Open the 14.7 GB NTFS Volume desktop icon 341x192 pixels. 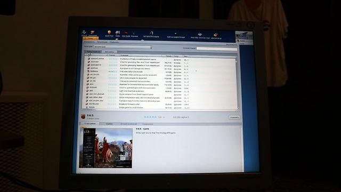tap(151, 34)
